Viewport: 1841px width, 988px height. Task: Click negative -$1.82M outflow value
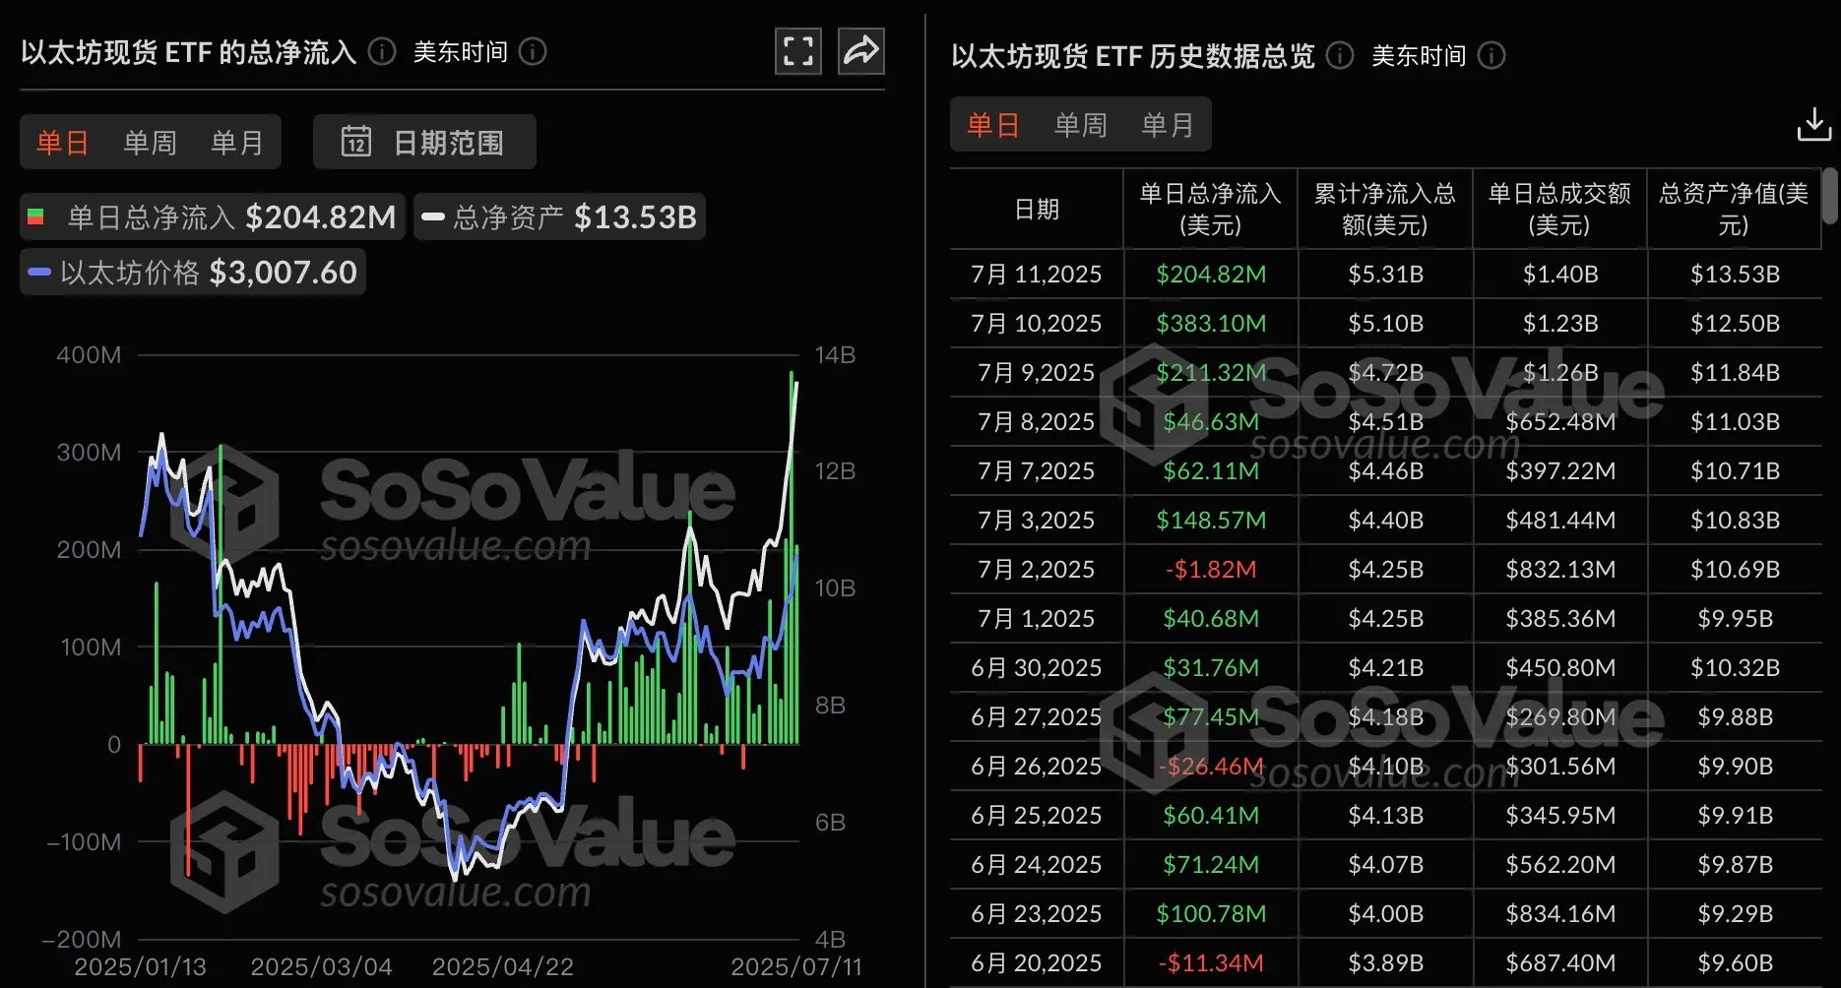coord(1211,569)
